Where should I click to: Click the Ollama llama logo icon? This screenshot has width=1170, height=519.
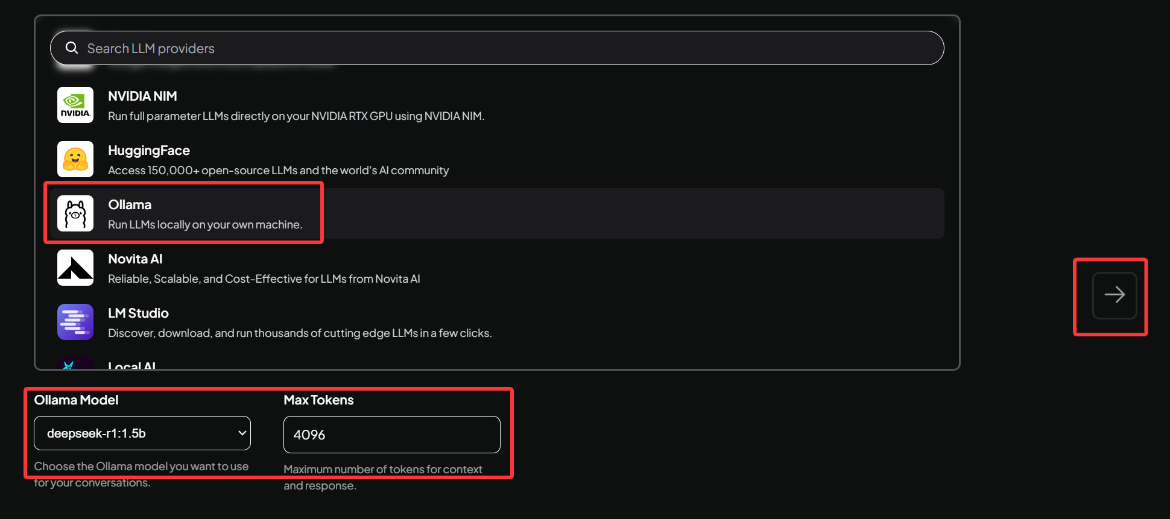(x=75, y=213)
